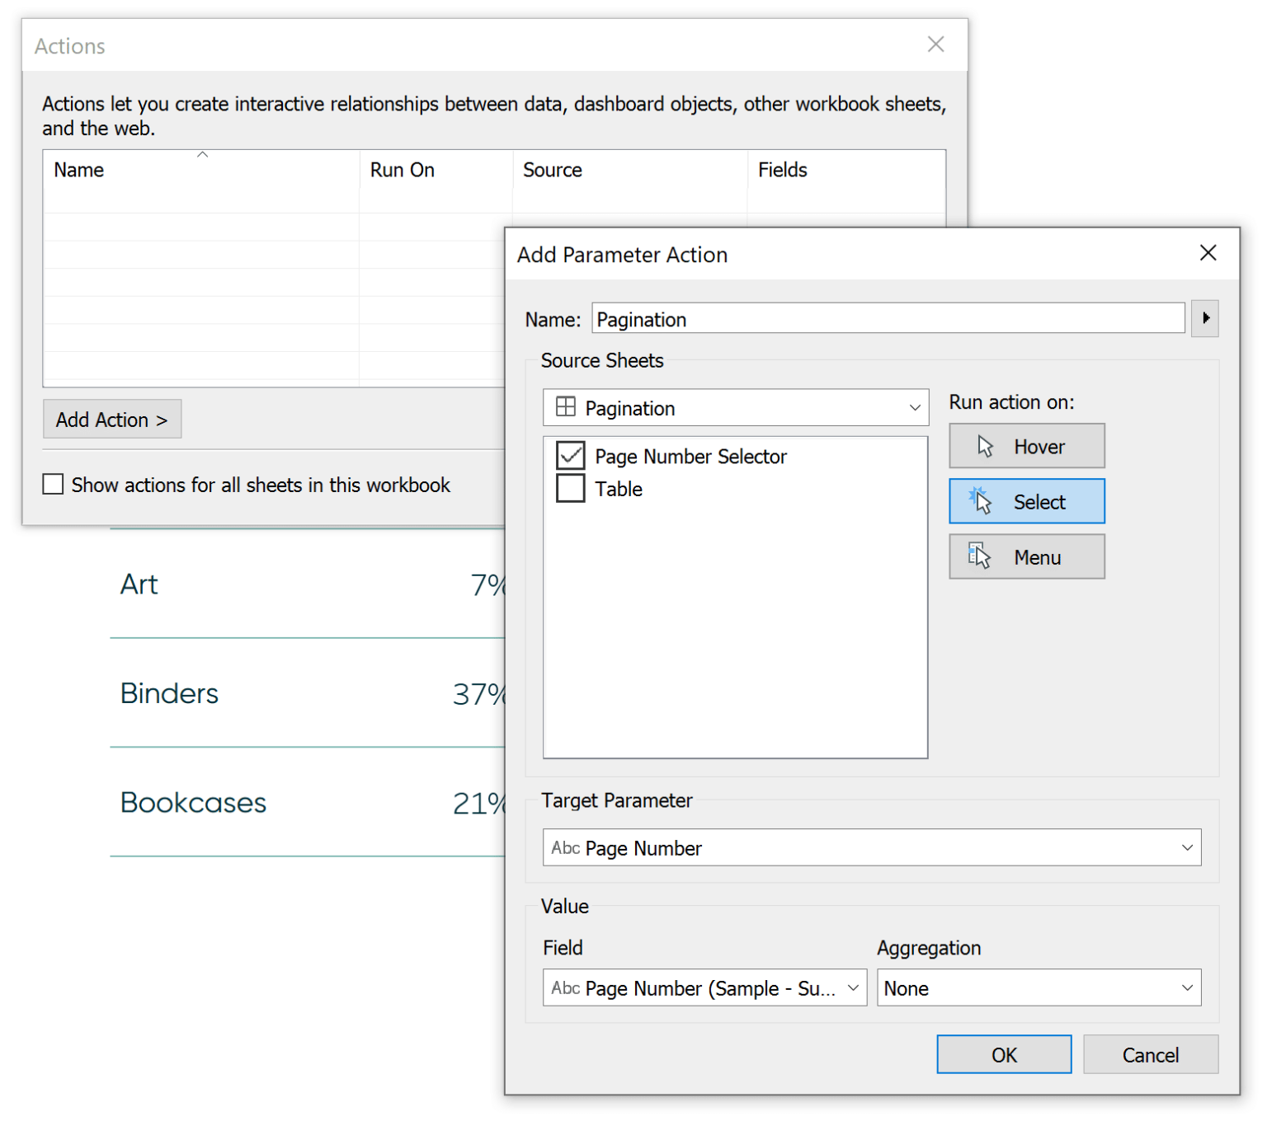Click the Abc icon on the Page Number parameter
1267x1121 pixels.
click(567, 847)
